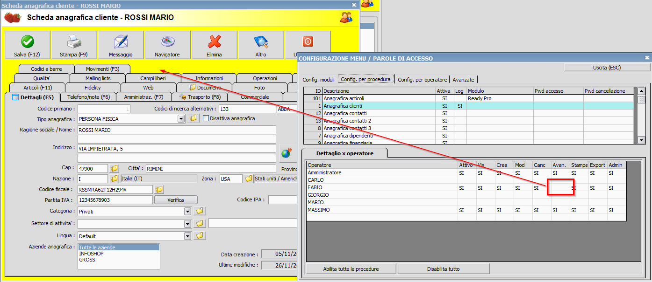Open the Lingua dropdown
Image resolution: width=652 pixels, height=282 pixels.
click(x=188, y=236)
